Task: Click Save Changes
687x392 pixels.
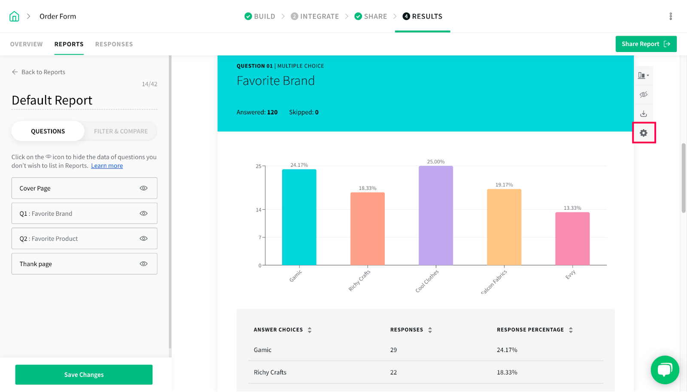Action: (x=84, y=375)
